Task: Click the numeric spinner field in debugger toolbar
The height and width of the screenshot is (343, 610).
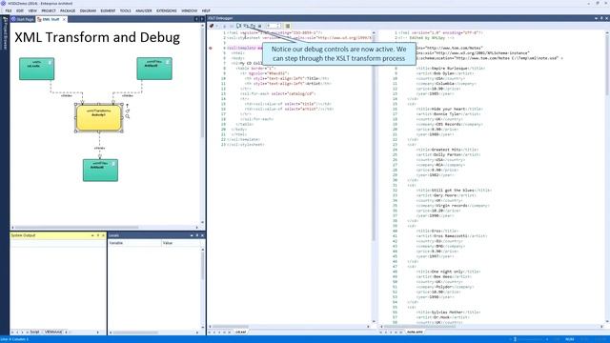Action: tap(274, 26)
